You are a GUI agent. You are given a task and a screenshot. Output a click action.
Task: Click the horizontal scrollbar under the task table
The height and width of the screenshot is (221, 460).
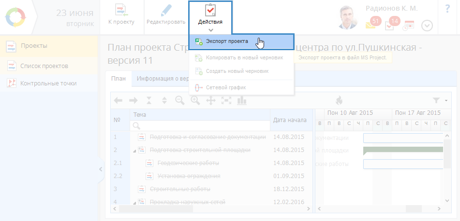pyautogui.click(x=208, y=209)
